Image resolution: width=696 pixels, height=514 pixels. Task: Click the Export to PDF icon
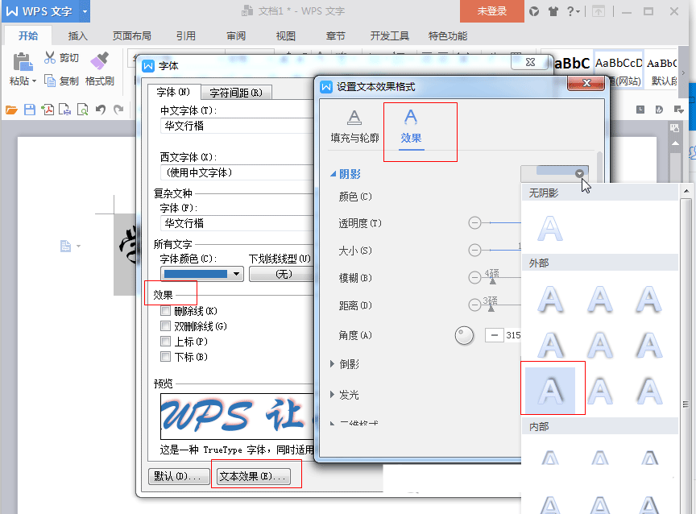48,110
